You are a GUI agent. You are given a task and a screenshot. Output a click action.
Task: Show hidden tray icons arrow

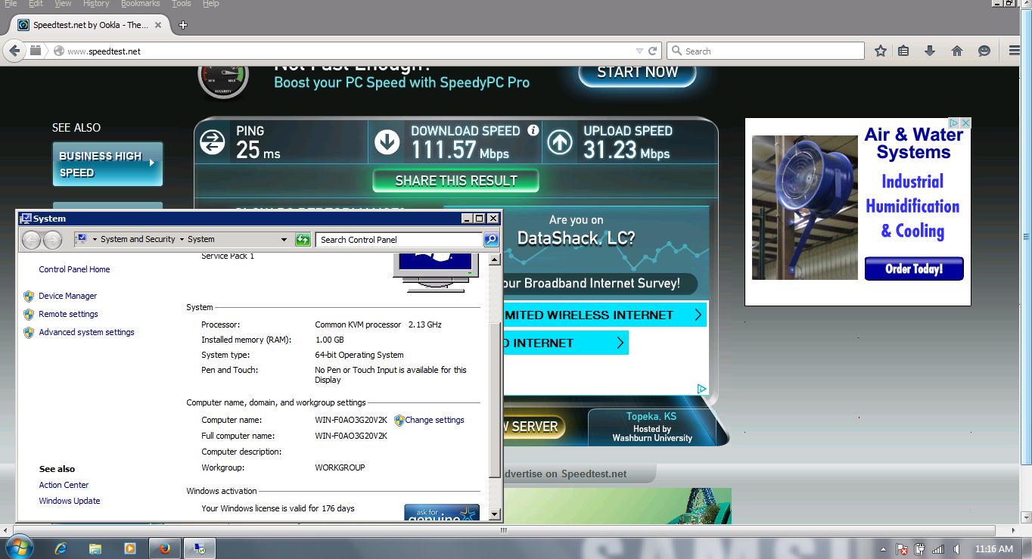[x=883, y=549]
